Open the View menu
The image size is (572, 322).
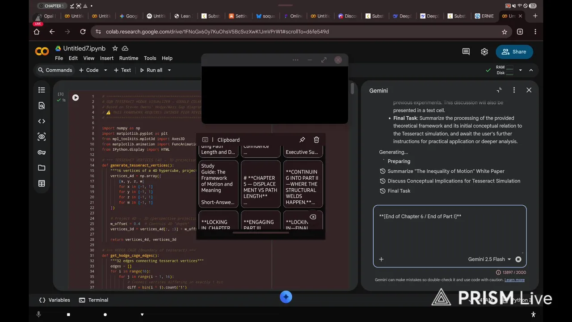(89, 58)
